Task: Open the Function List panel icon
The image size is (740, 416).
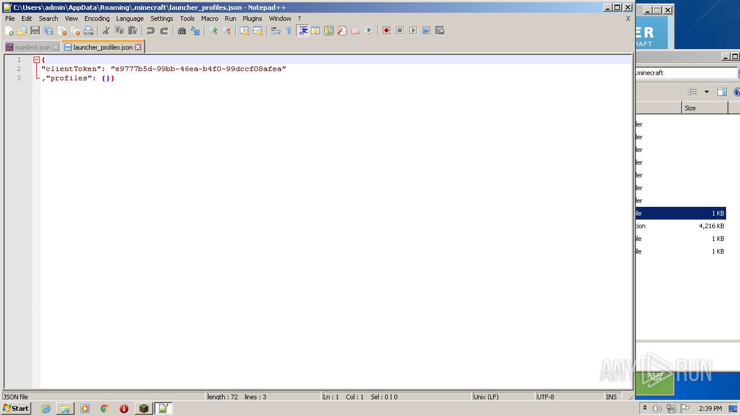Action: (x=342, y=31)
